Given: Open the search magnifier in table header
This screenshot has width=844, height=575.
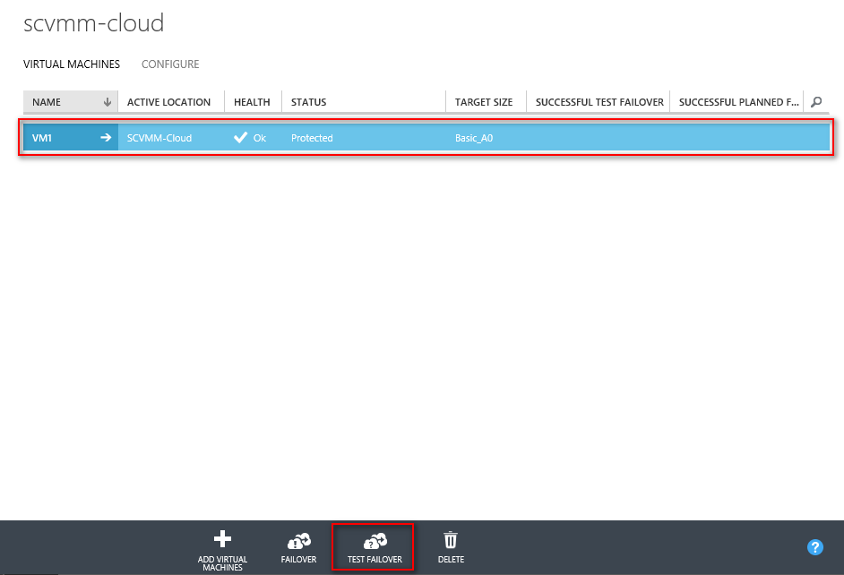Looking at the screenshot, I should 816,102.
